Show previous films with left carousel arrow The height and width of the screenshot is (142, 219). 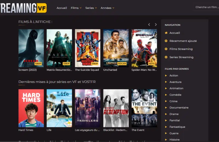pyautogui.click(x=149, y=25)
